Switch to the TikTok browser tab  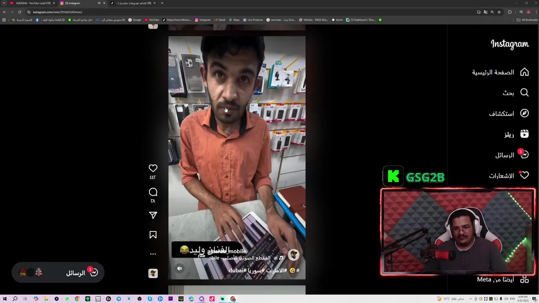(x=133, y=3)
